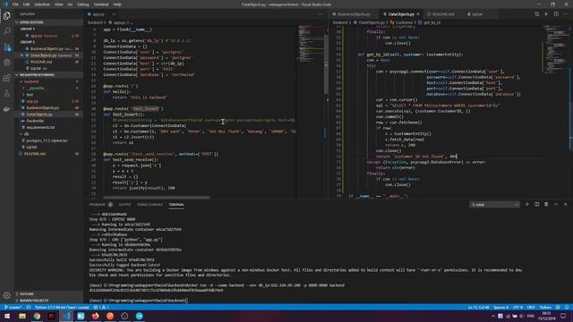Open the Debug menu

pyautogui.click(x=83, y=4)
